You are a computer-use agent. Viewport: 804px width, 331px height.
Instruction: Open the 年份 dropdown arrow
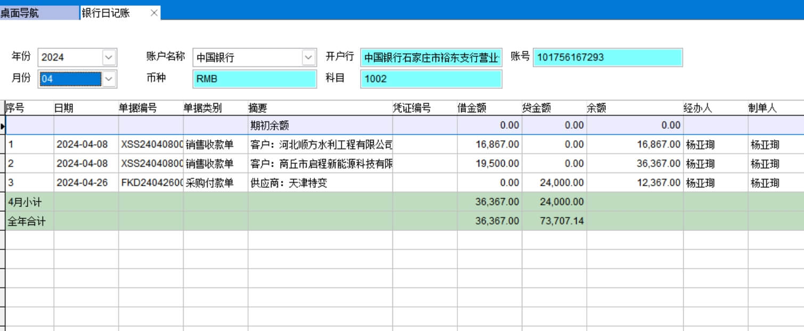(x=109, y=57)
